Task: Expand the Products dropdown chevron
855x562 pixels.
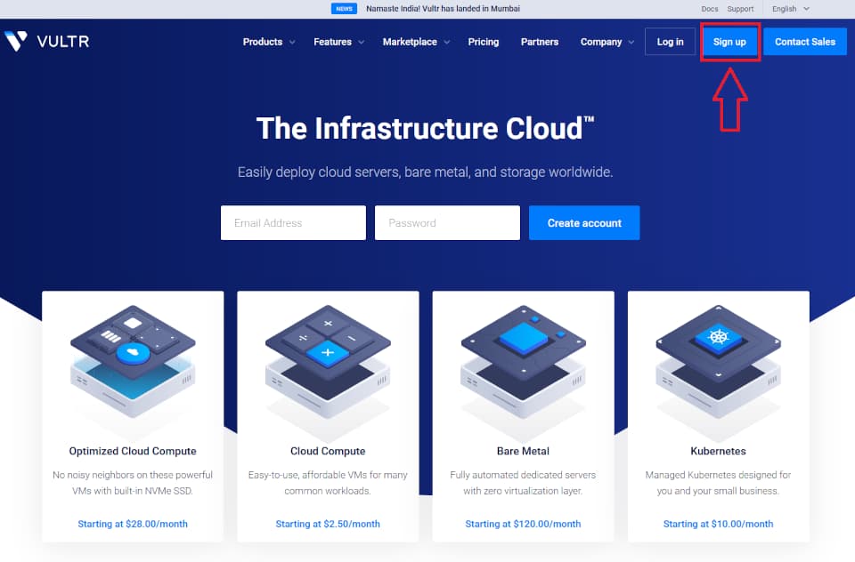Action: pyautogui.click(x=292, y=42)
